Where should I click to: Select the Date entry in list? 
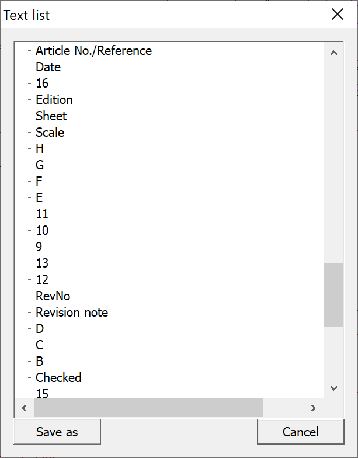click(48, 67)
